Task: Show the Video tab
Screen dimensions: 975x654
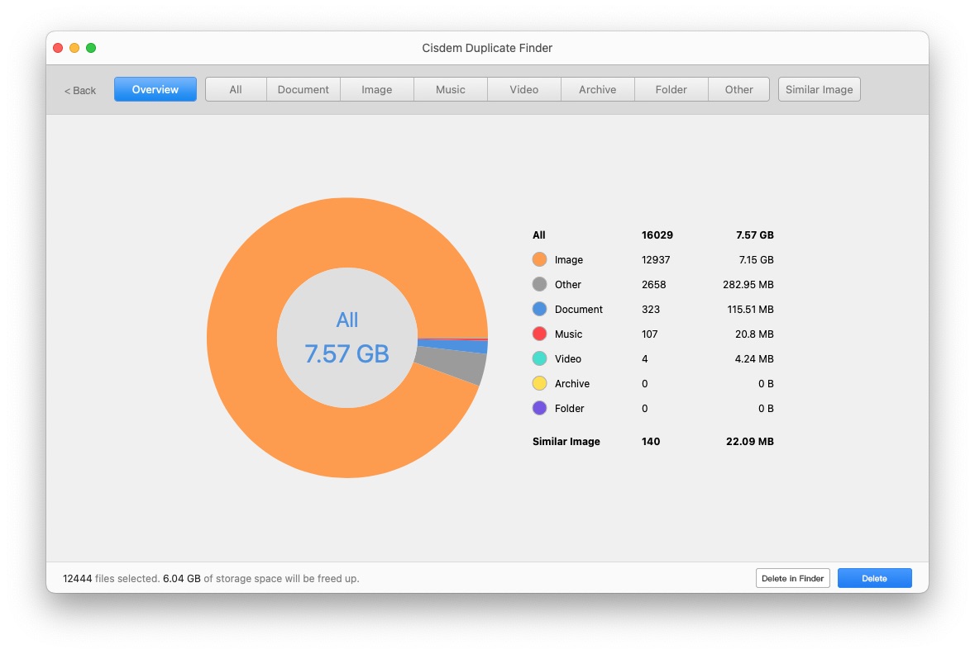Action: 524,89
